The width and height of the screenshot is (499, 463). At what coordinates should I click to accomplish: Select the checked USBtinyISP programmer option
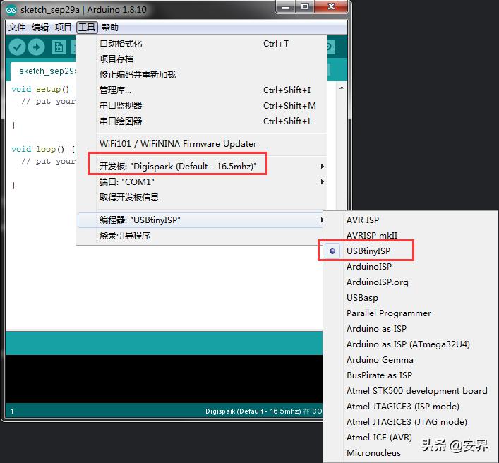pos(410,251)
